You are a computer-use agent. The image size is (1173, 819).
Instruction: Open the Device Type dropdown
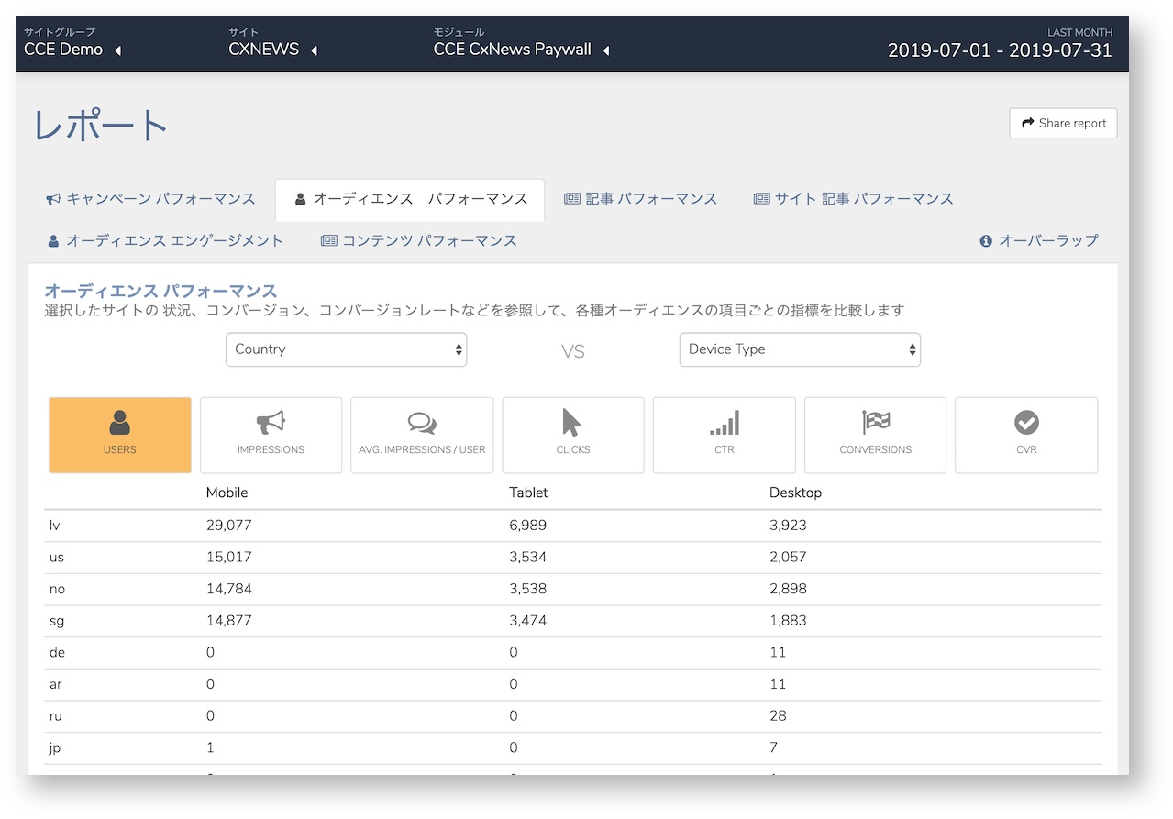pyautogui.click(x=800, y=349)
